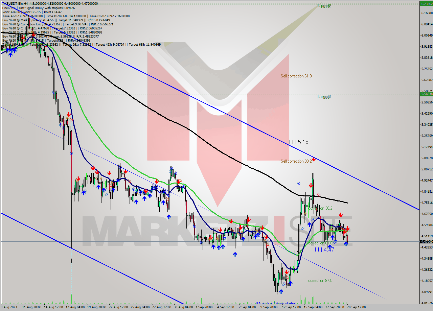Click the '20 Sep 12:00' date label
The image size is (433, 311).
click(356, 307)
